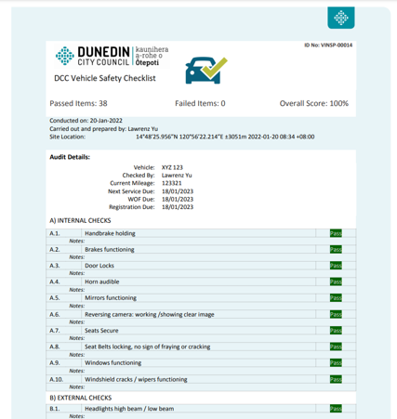397x419 pixels.
Task: Click the Dunedin City Council logo
Action: (x=112, y=56)
